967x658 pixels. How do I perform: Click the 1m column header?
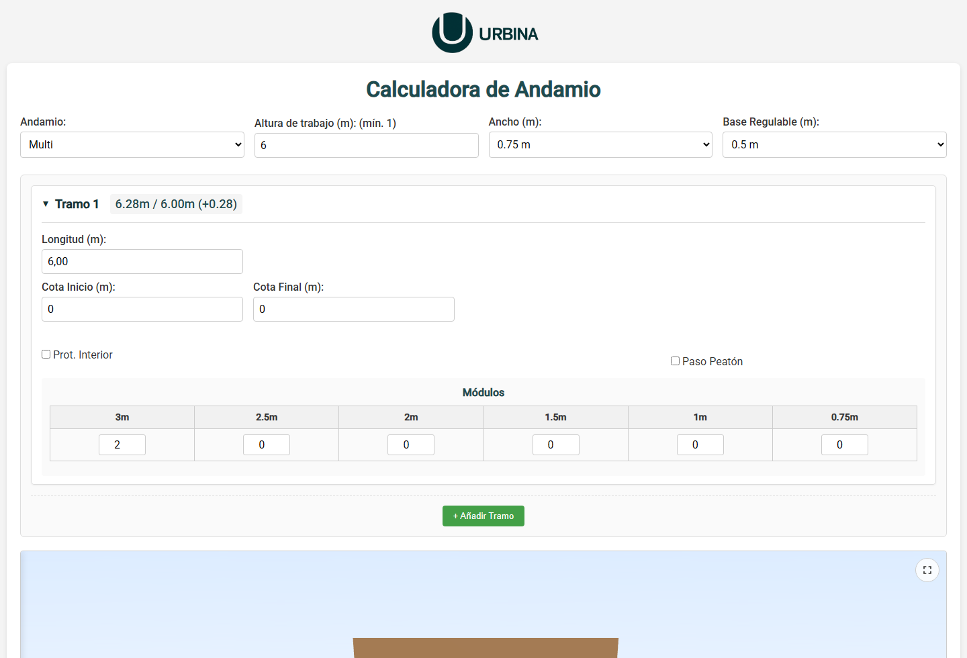700,418
